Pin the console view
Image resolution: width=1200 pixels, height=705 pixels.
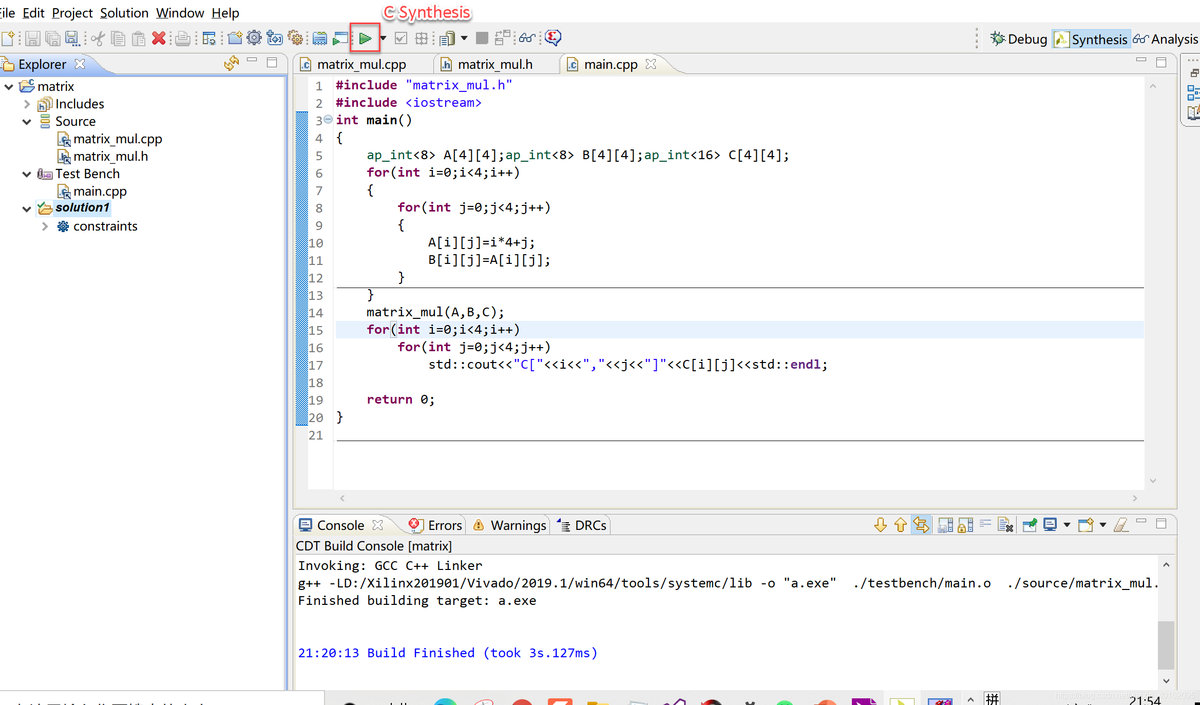[x=1030, y=525]
